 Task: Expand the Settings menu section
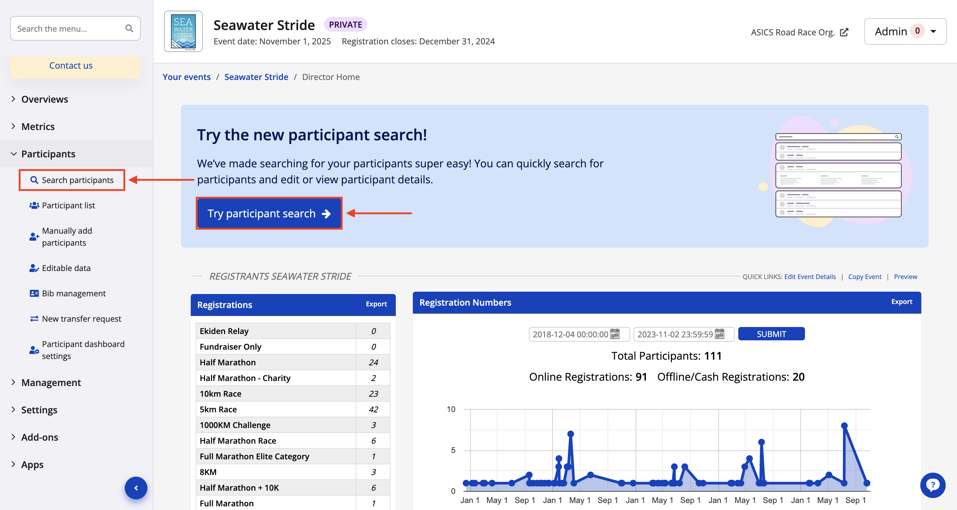[39, 410]
